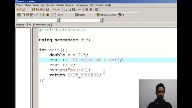Image resolution: width=192 pixels, height=108 pixels.
Task: Open the Herramientas menu
Action: pyautogui.click(x=81, y=5)
